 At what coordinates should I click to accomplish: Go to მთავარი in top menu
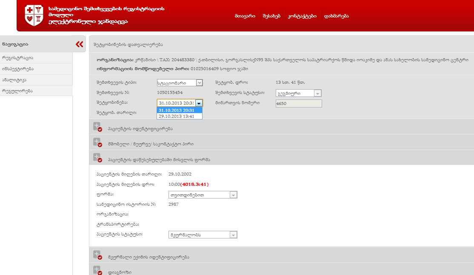[x=245, y=16]
